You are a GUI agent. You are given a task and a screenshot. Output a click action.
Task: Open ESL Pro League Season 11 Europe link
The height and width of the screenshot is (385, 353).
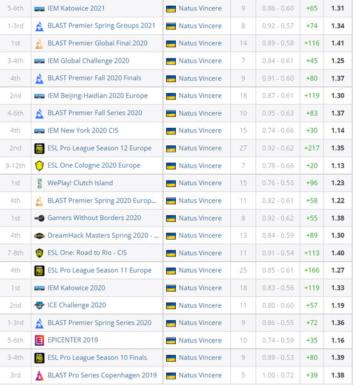coord(99,271)
